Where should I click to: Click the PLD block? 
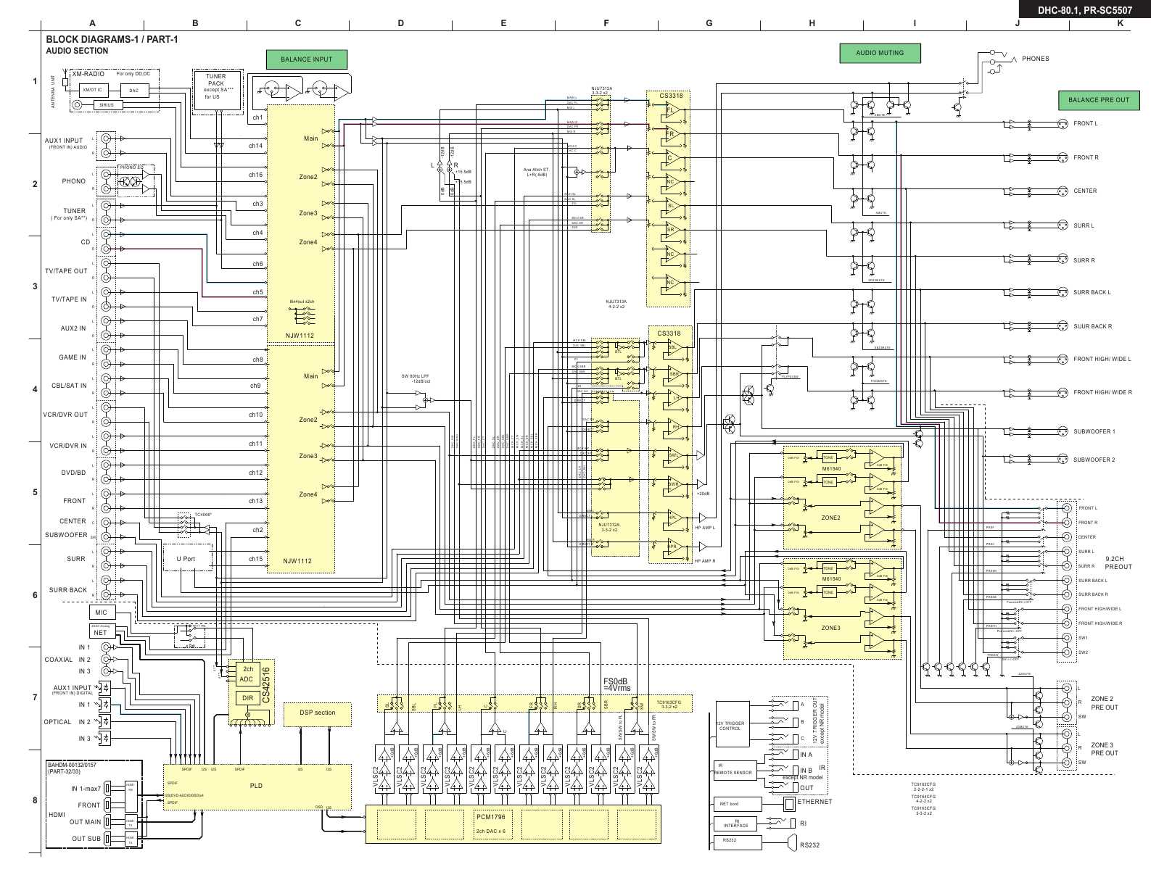point(256,786)
